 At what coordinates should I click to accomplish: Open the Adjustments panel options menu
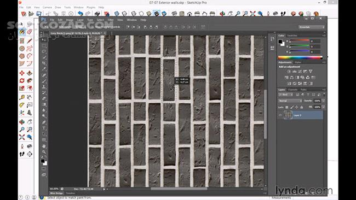pos(324,62)
